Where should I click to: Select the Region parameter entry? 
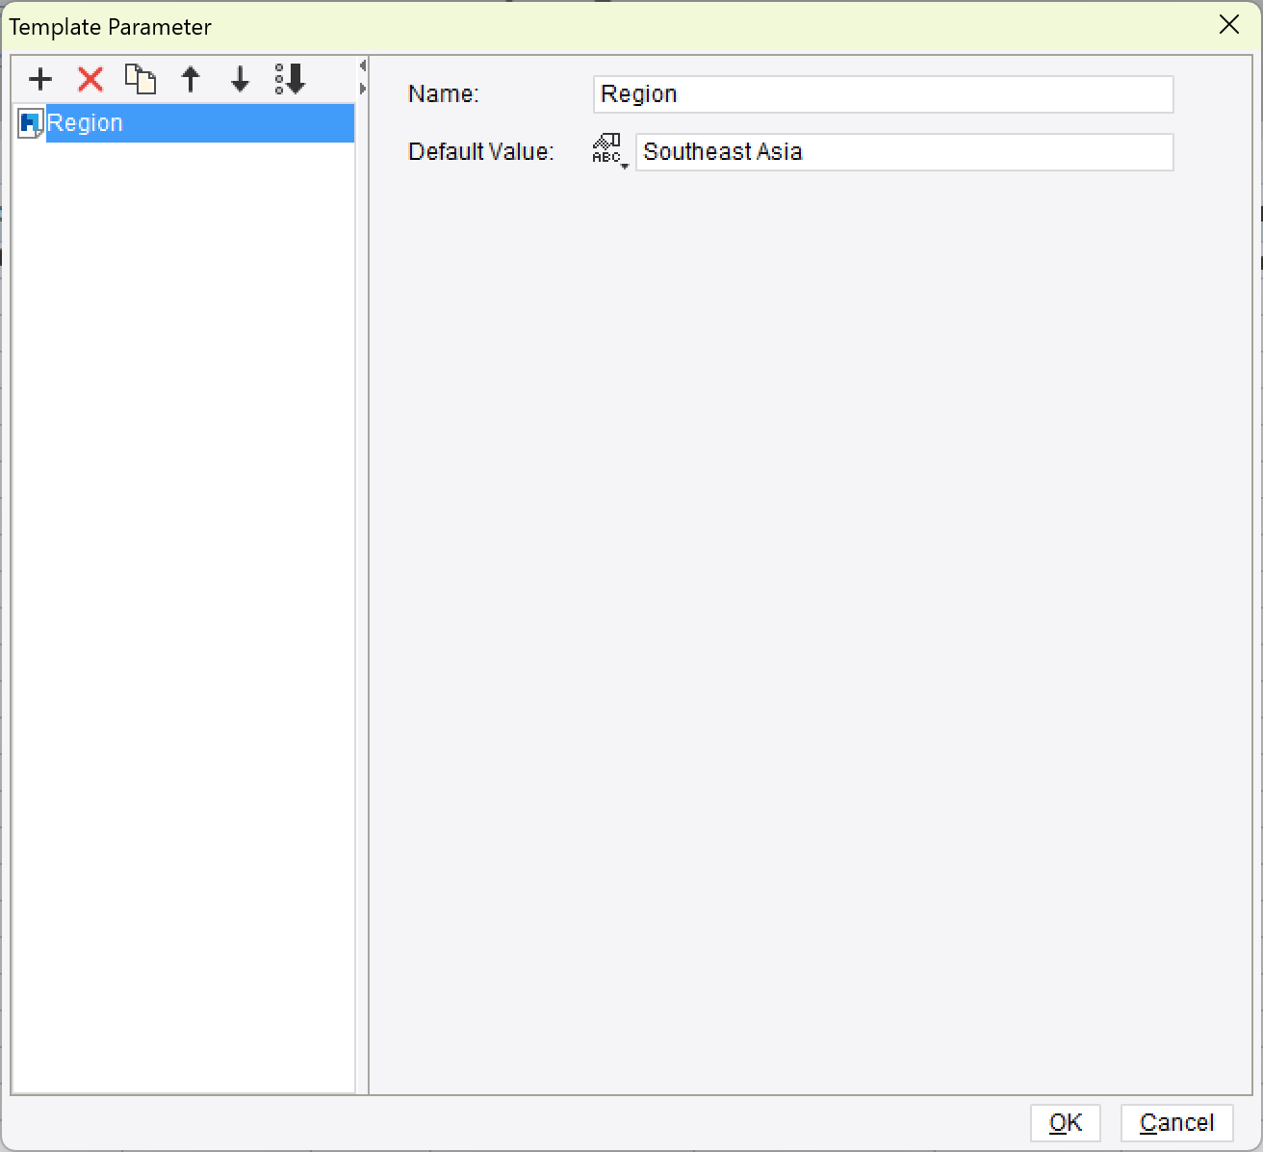coord(116,122)
